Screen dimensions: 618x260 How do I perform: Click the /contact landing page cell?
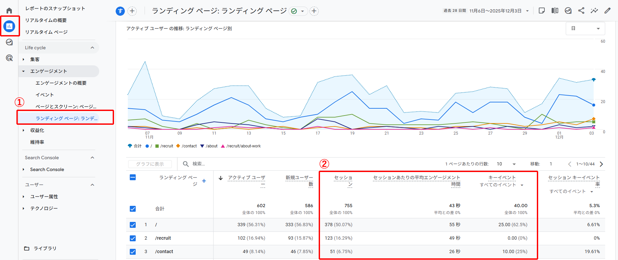[x=164, y=252]
